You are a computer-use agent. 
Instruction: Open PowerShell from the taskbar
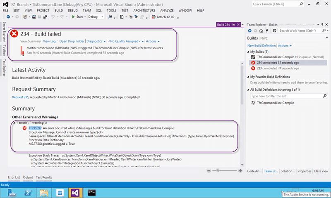tap(28, 193)
